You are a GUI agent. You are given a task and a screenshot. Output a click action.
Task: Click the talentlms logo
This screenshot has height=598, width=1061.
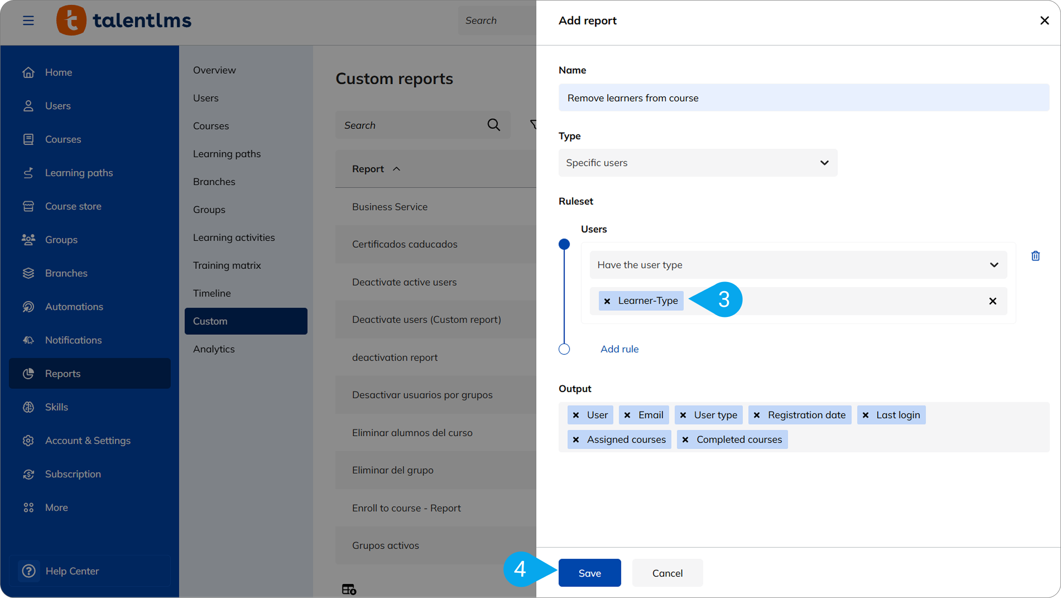click(124, 20)
